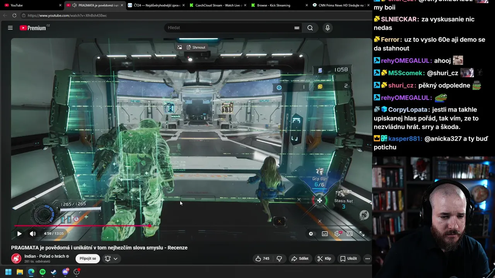The image size is (495, 278).
Task: Close the PRAGMATA video tab
Action: tap(122, 5)
